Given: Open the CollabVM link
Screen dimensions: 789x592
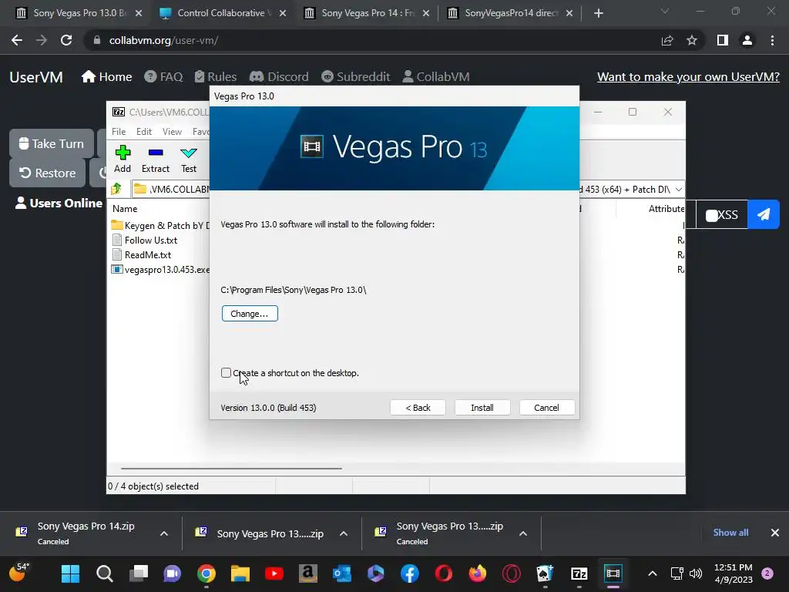Looking at the screenshot, I should tap(436, 76).
